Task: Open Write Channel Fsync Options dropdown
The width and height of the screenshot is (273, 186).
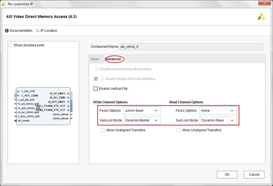Action: (142, 111)
